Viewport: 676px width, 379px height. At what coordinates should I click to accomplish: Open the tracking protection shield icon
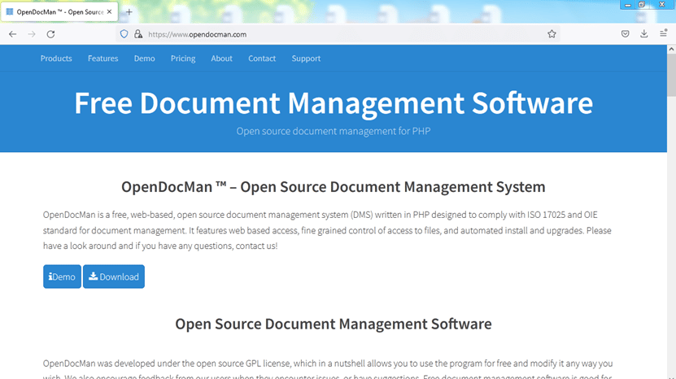coord(124,34)
